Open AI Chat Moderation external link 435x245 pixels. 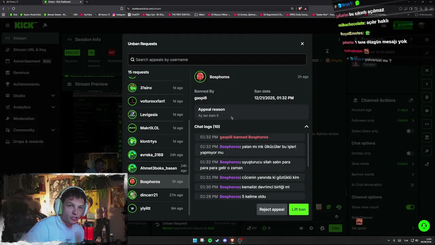(x=413, y=185)
